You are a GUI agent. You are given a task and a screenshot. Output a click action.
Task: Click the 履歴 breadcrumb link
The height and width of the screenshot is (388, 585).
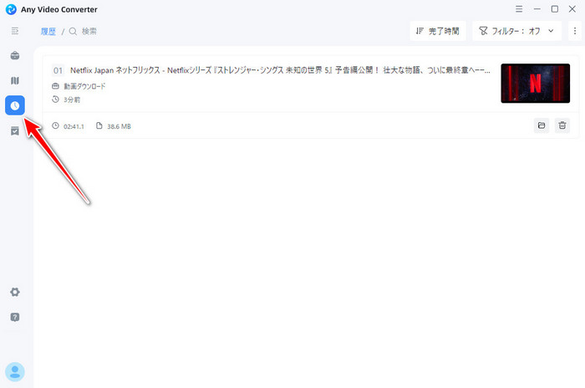48,32
